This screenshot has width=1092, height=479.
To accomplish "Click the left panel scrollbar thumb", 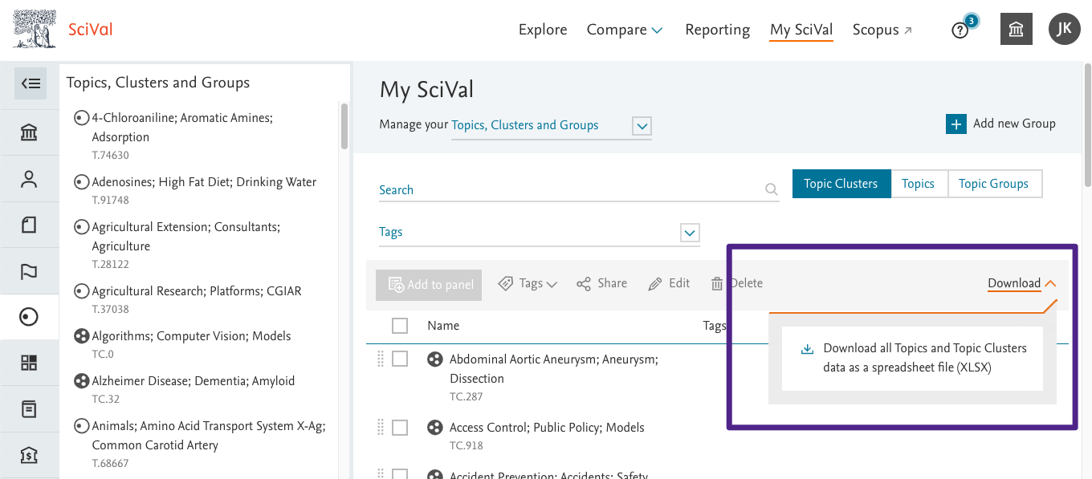I will coord(344,126).
